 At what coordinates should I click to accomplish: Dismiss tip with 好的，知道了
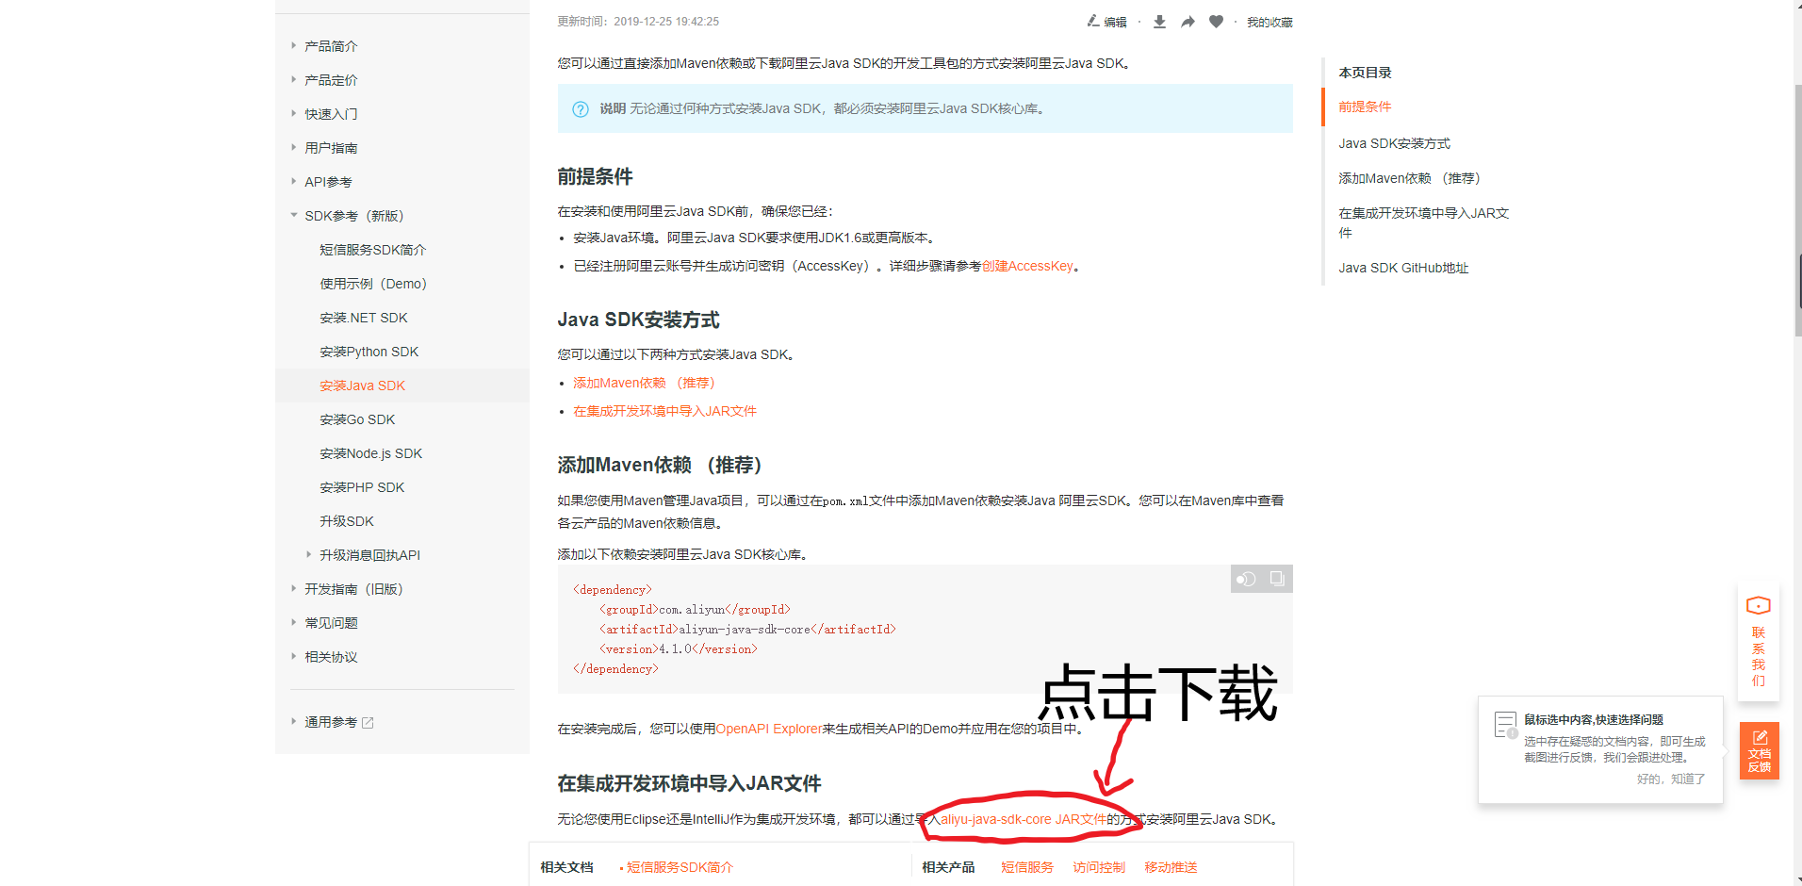click(x=1670, y=779)
